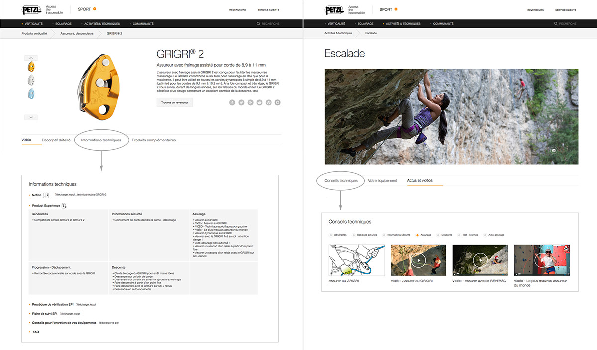Download Conseils pour l'entretien PDF
Viewport: 597px width, 350px height.
(x=109, y=323)
